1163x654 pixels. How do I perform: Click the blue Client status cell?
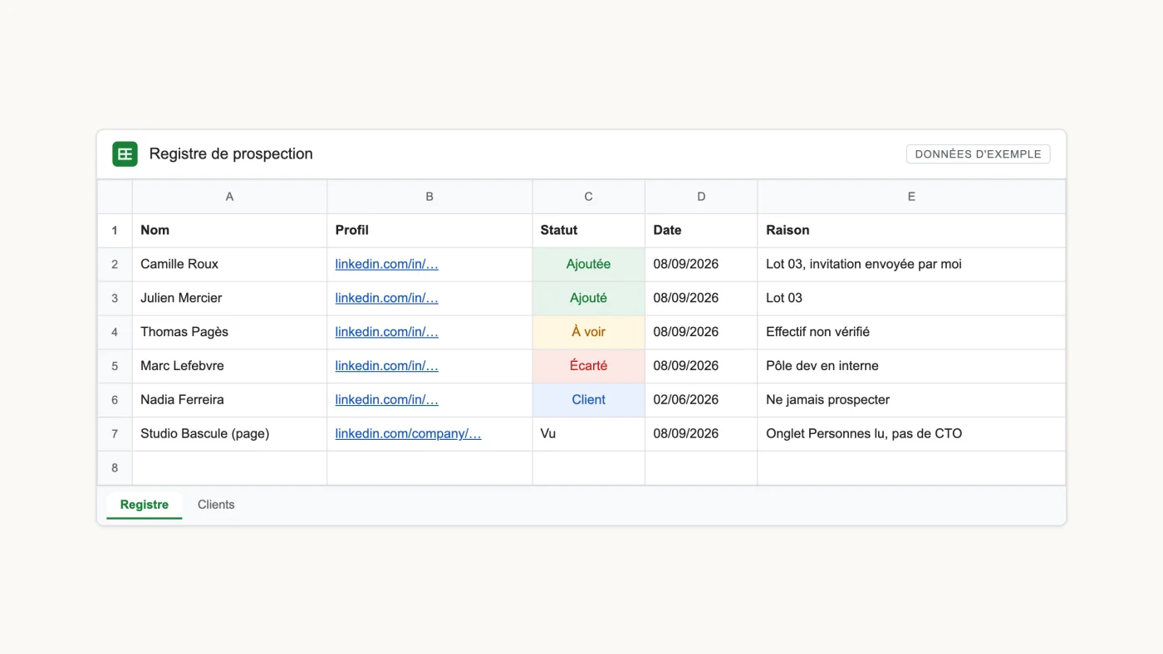pos(588,401)
